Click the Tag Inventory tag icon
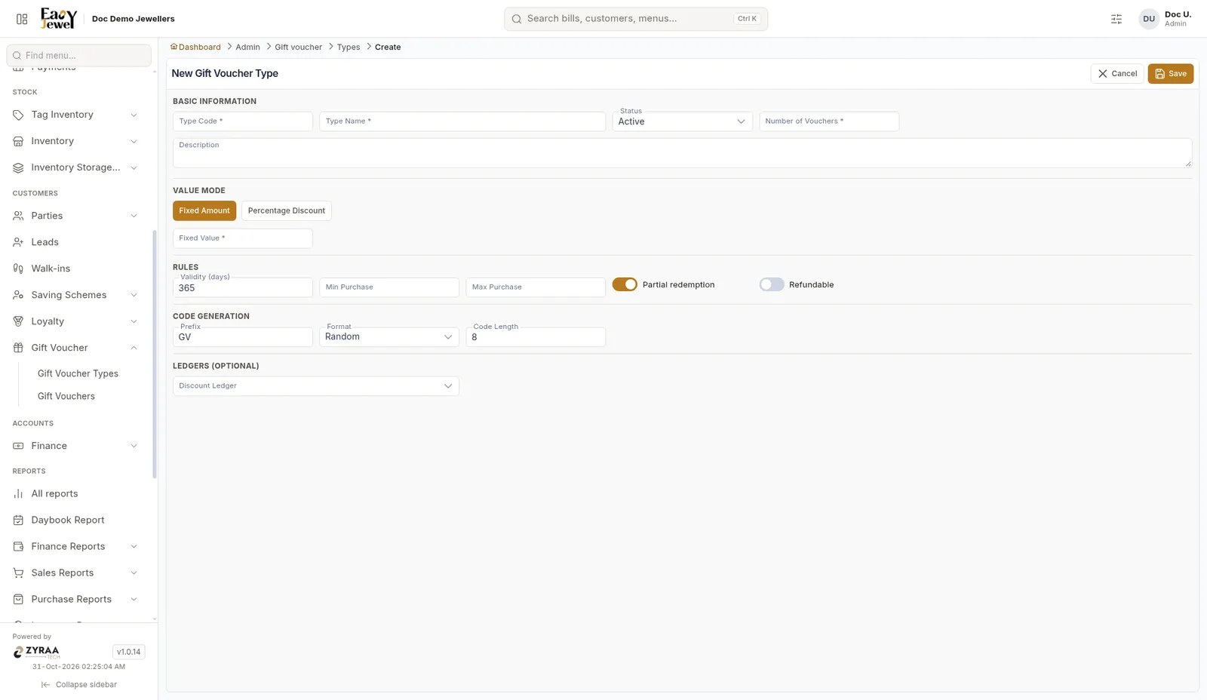The height and width of the screenshot is (700, 1207). (18, 115)
